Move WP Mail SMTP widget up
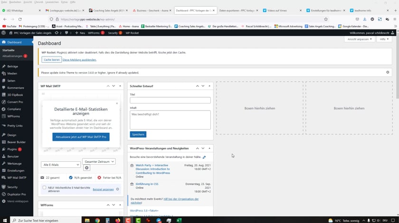This screenshot has width=399, height=223. 108,86
